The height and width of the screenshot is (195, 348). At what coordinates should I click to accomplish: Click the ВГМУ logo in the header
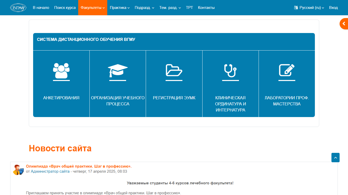[18, 8]
